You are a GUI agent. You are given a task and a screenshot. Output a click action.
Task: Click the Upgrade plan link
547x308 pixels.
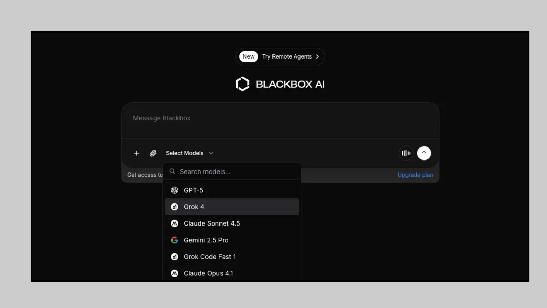[x=415, y=175]
